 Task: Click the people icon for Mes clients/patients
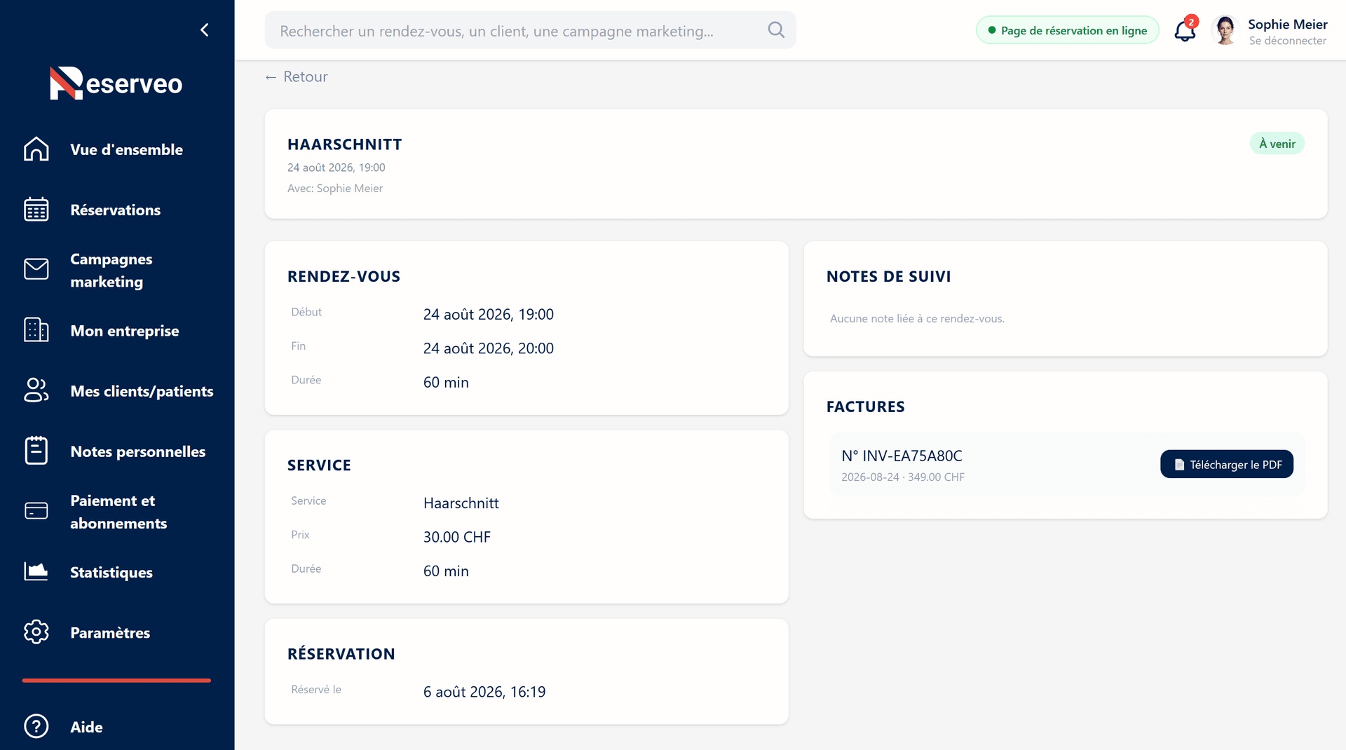point(36,390)
